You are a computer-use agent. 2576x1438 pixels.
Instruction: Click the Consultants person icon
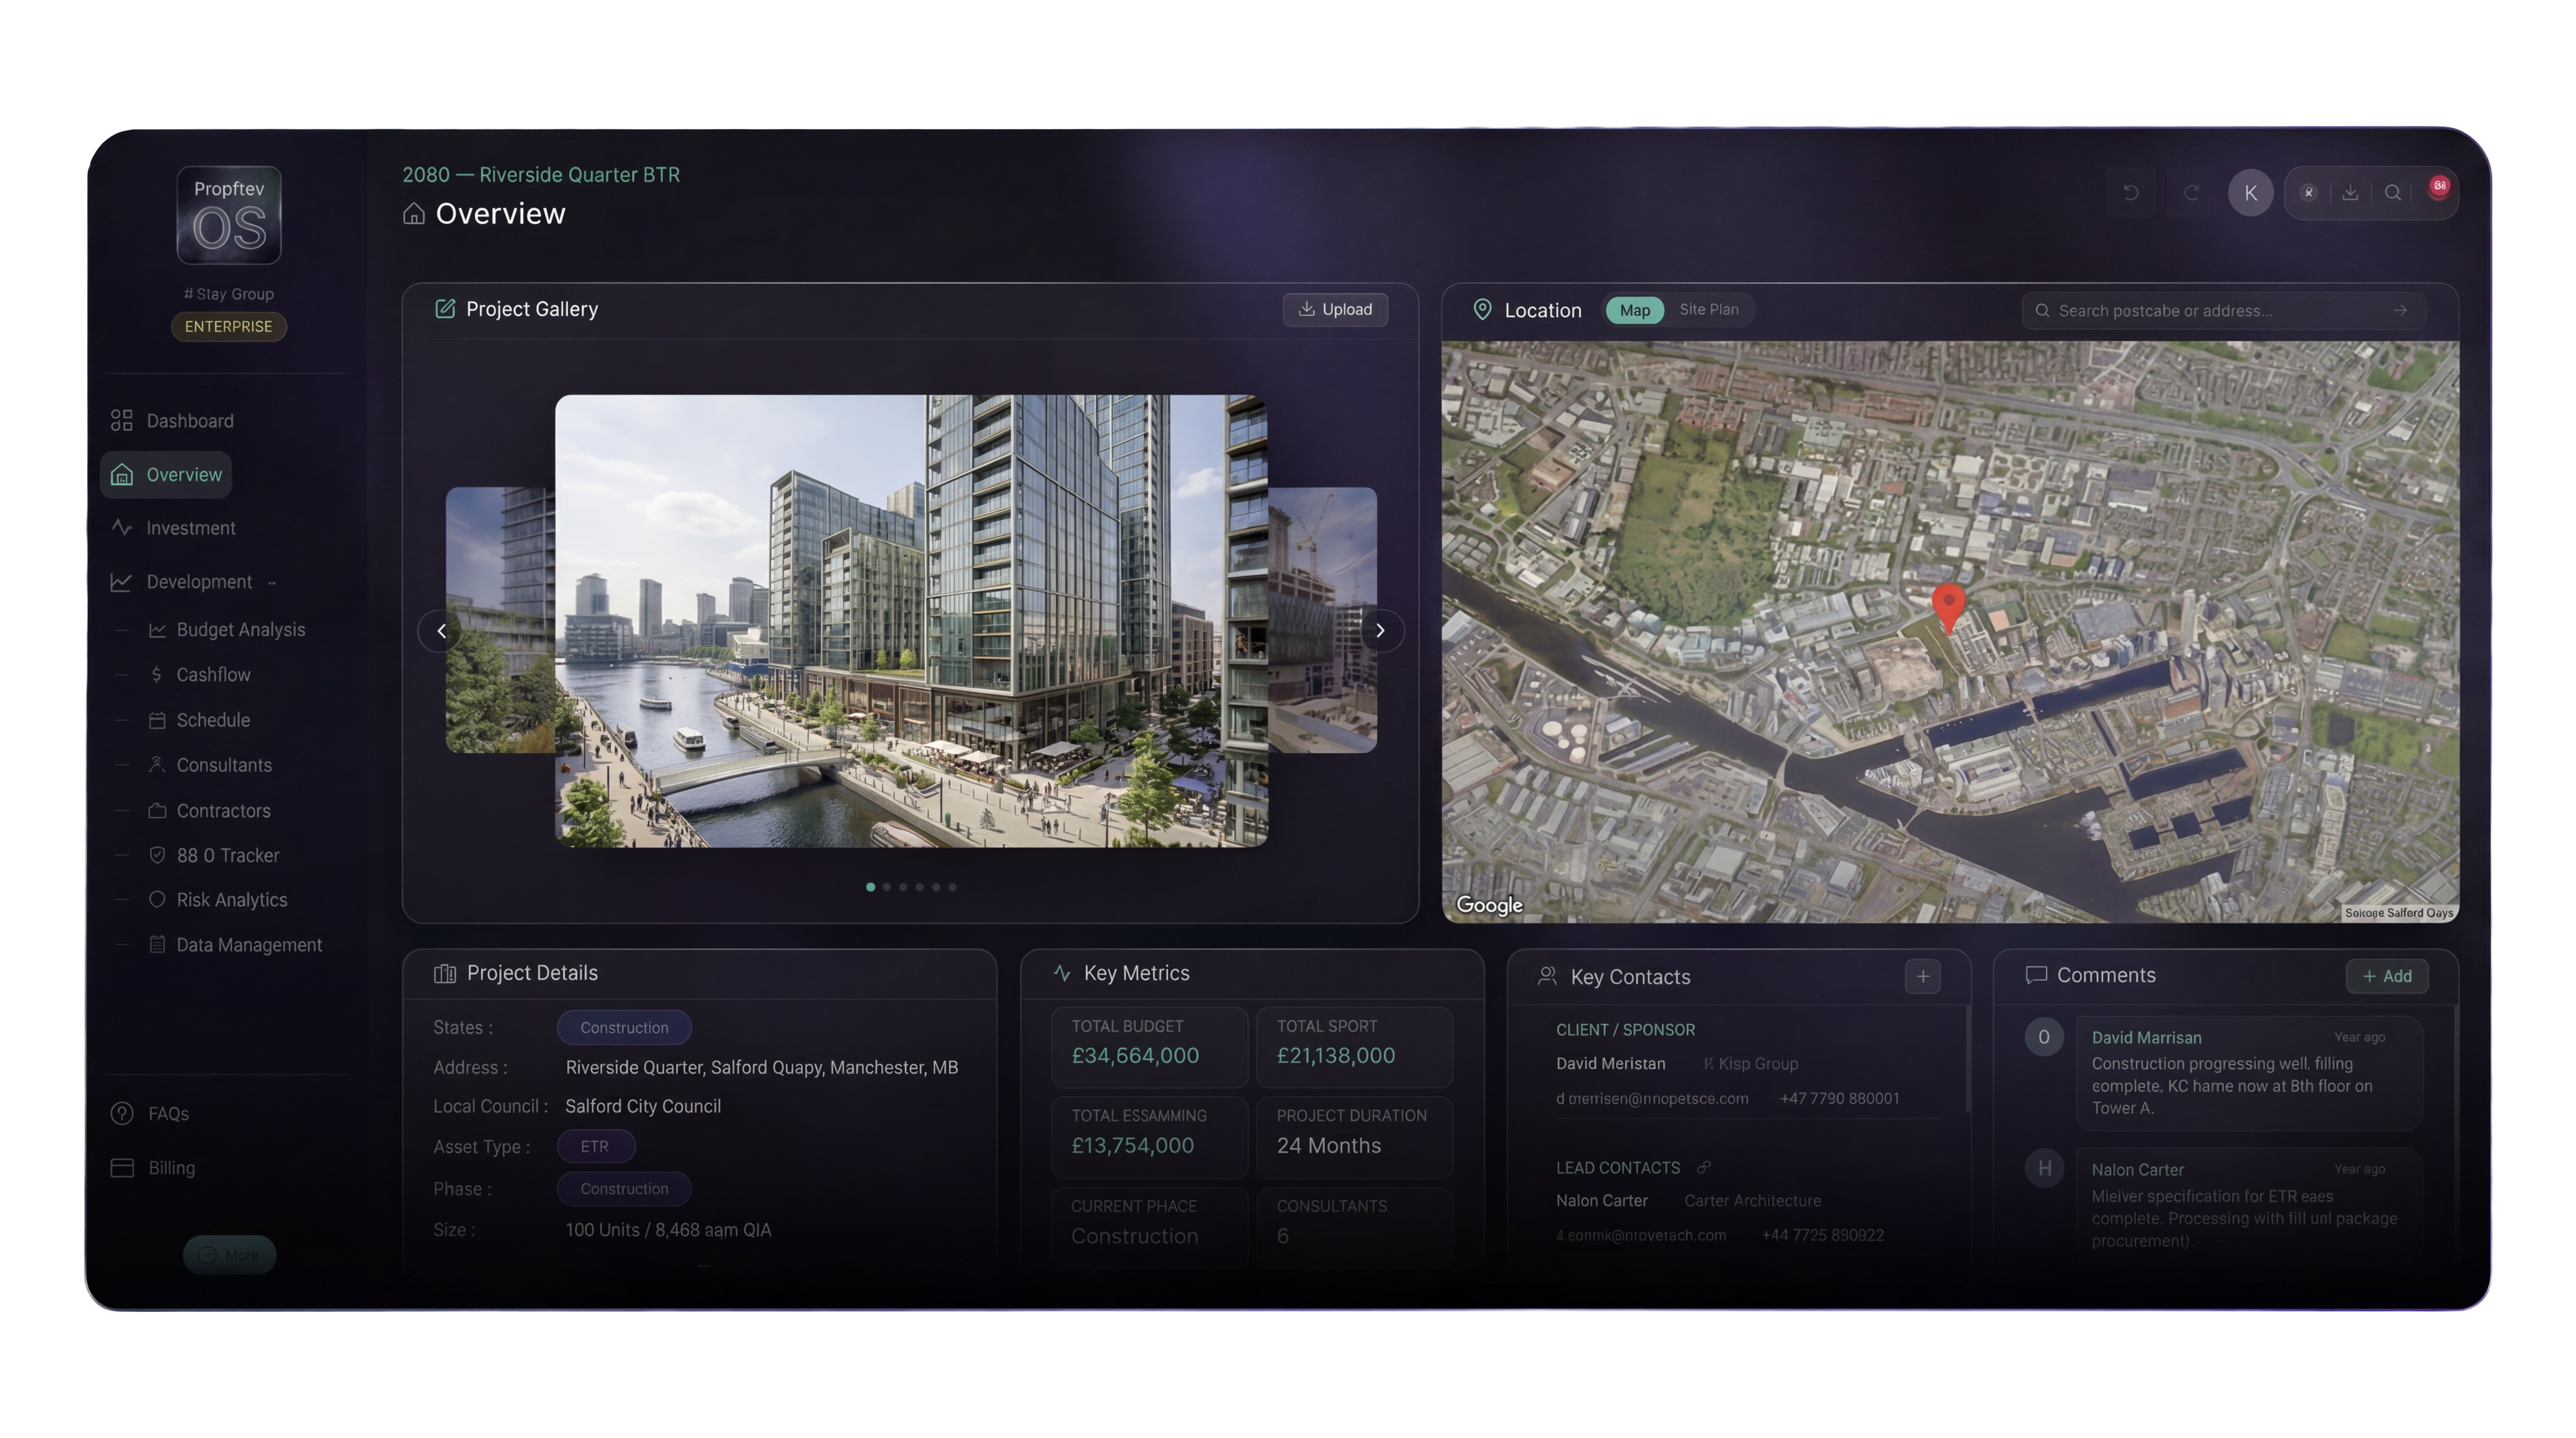click(x=157, y=765)
